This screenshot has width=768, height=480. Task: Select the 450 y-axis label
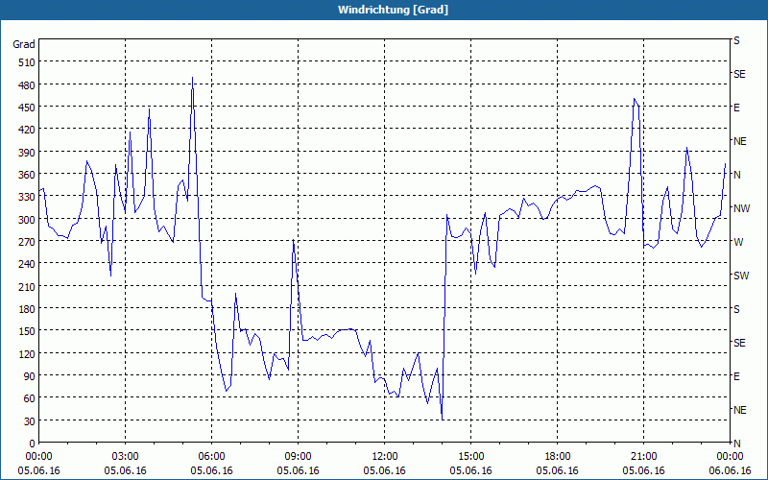tap(27, 108)
